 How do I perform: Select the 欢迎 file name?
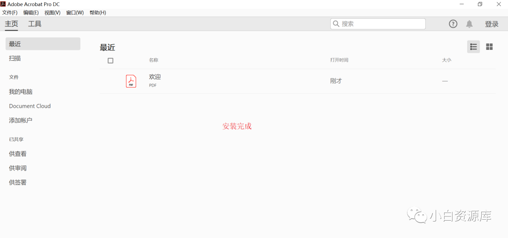[155, 77]
